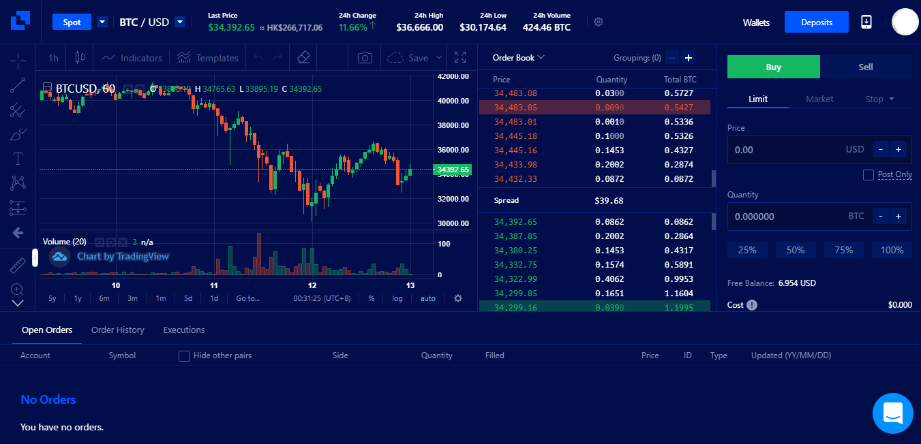This screenshot has height=444, width=921.
Task: Open chart settings gear near auto
Action: pyautogui.click(x=458, y=298)
